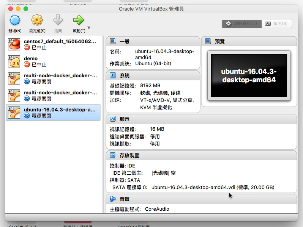Open the 一般 general section header
Screen dimensions: 303x227
coord(153,41)
